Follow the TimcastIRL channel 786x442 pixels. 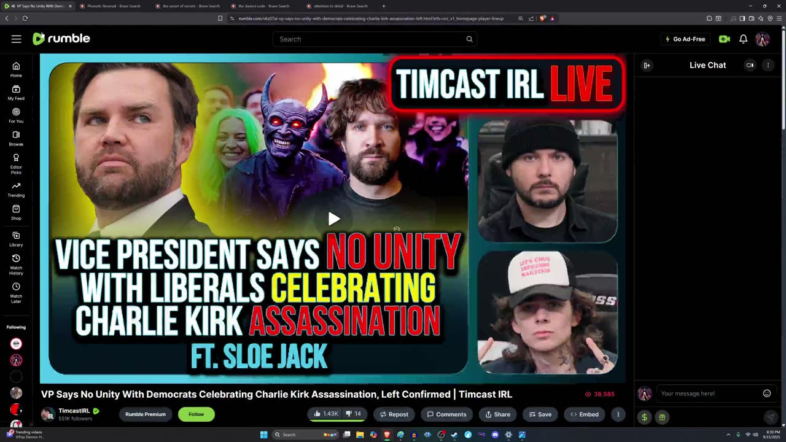pyautogui.click(x=196, y=414)
